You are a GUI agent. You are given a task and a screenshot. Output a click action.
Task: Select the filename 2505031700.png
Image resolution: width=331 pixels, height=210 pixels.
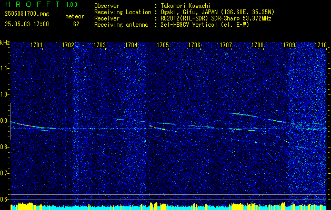point(27,14)
